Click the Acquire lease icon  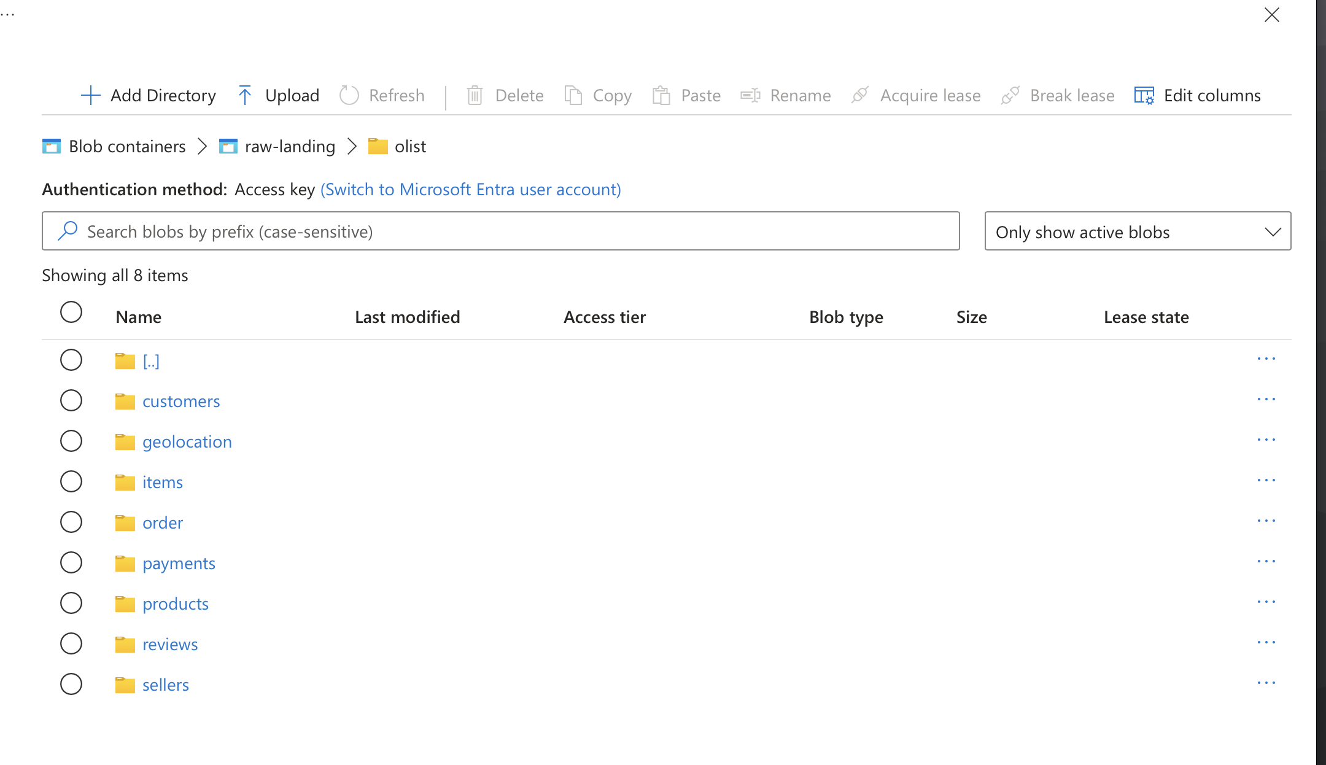click(x=860, y=96)
